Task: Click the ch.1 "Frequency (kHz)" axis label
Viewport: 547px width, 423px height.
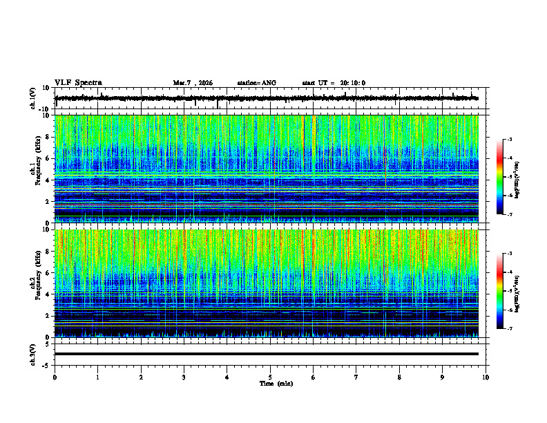Action: tap(38, 160)
